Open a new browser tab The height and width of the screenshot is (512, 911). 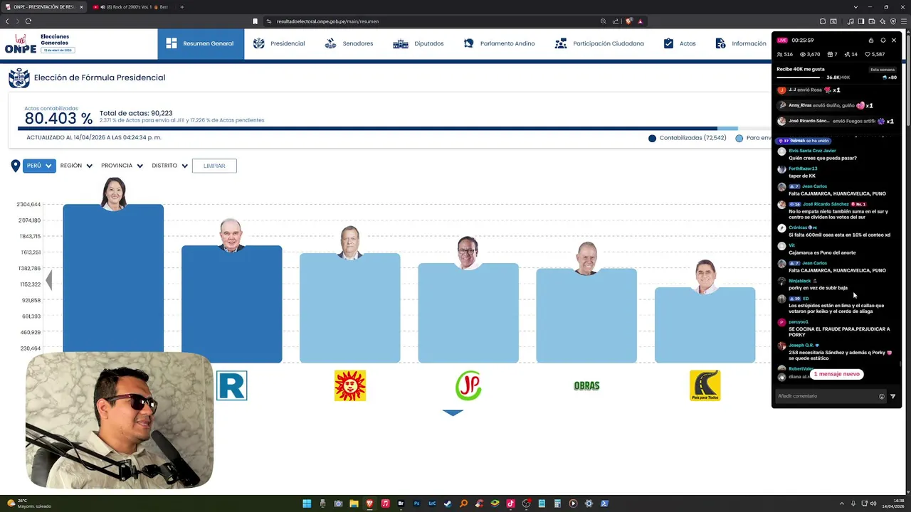point(181,7)
